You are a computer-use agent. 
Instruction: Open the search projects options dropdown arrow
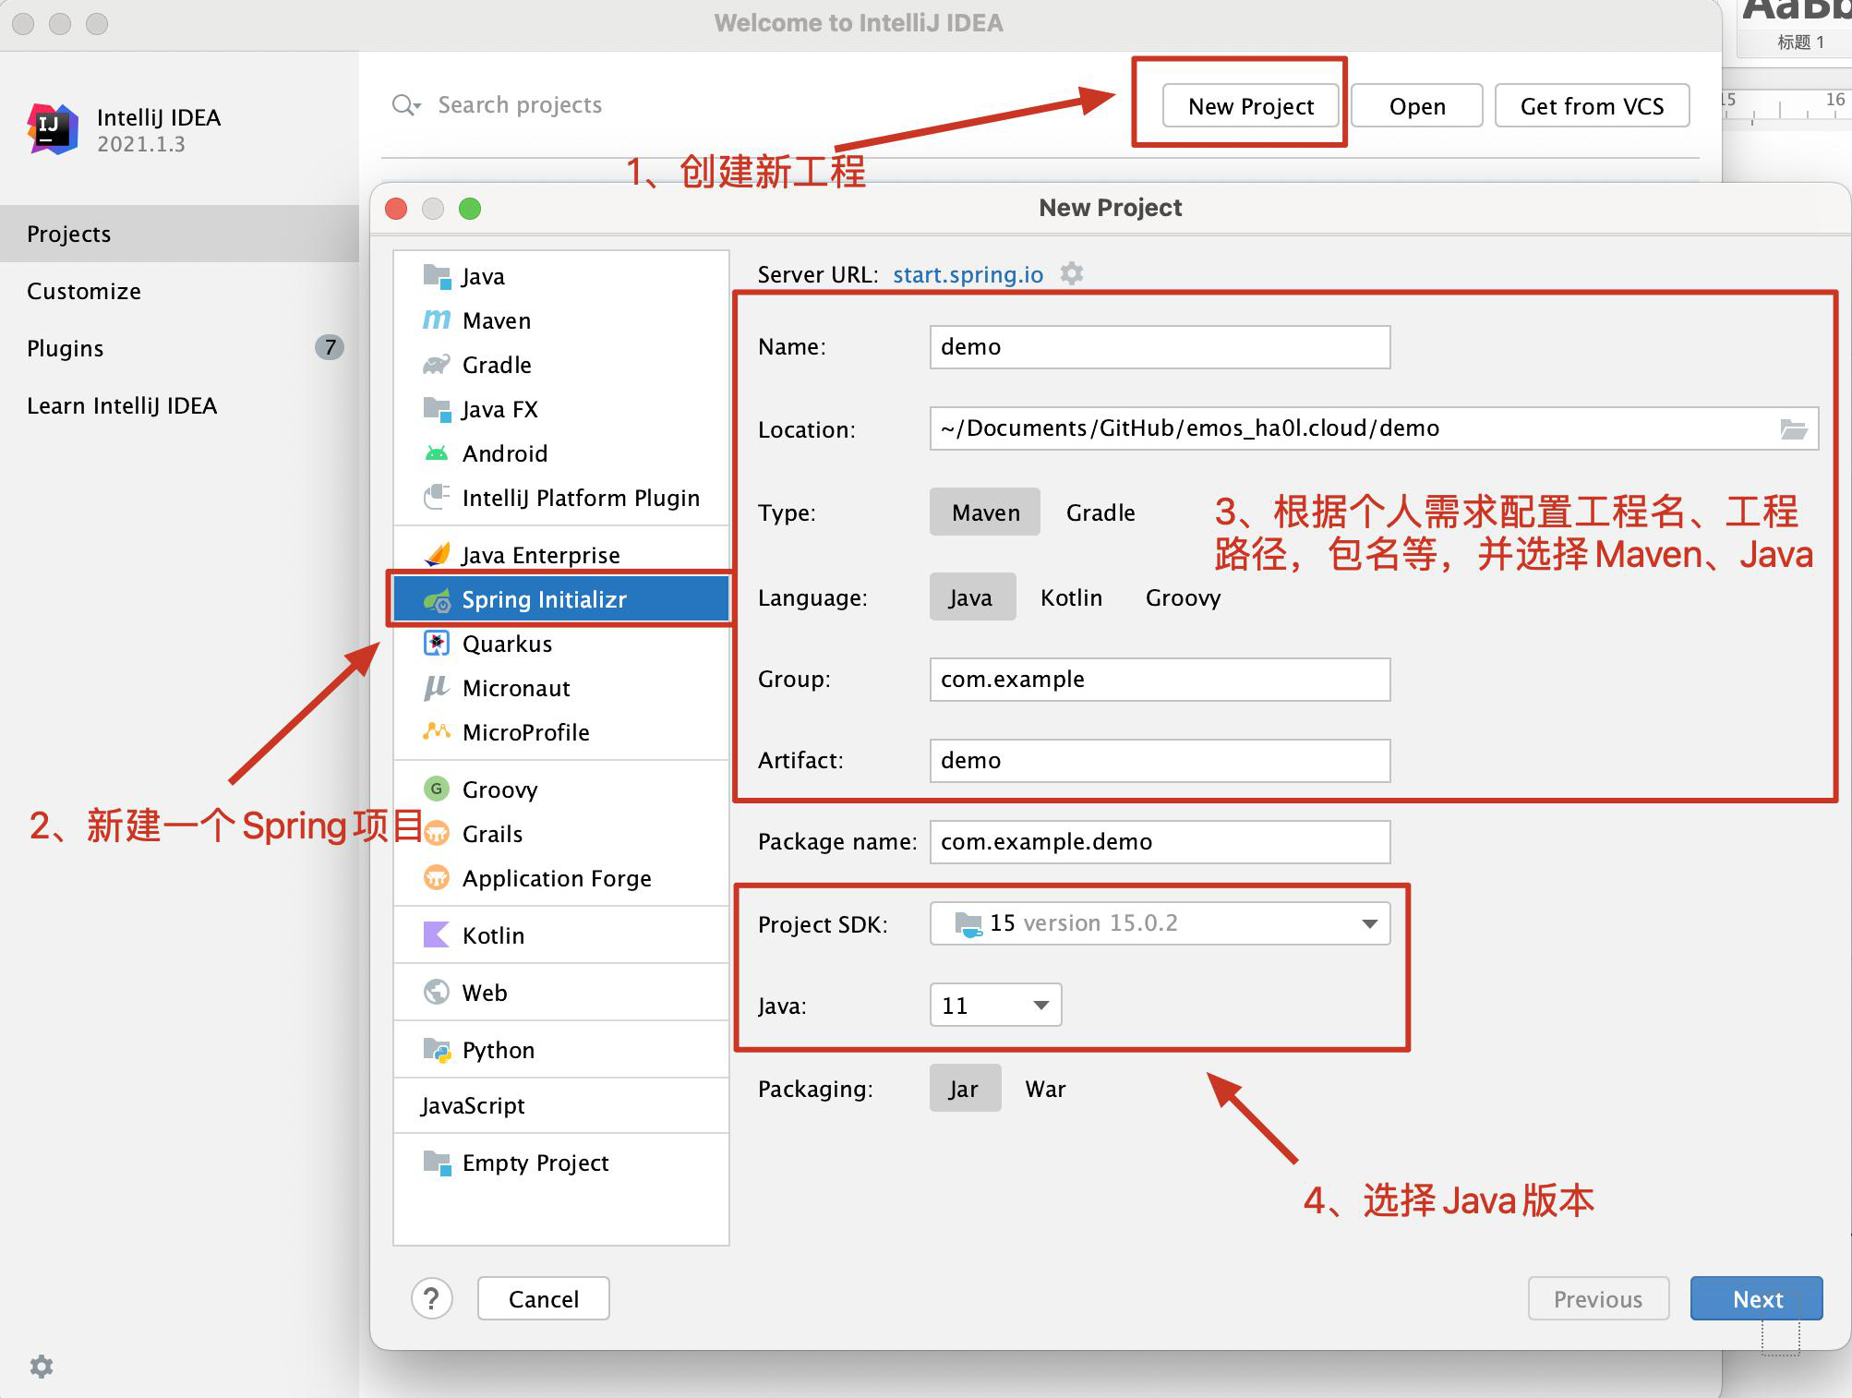(418, 106)
